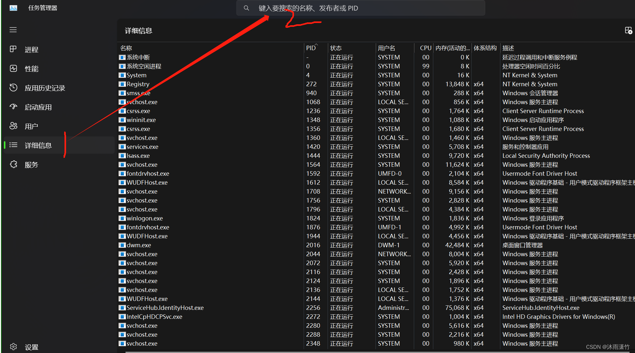Image resolution: width=635 pixels, height=353 pixels.
Task: Open the hamburger navigation menu
Action: (x=13, y=30)
